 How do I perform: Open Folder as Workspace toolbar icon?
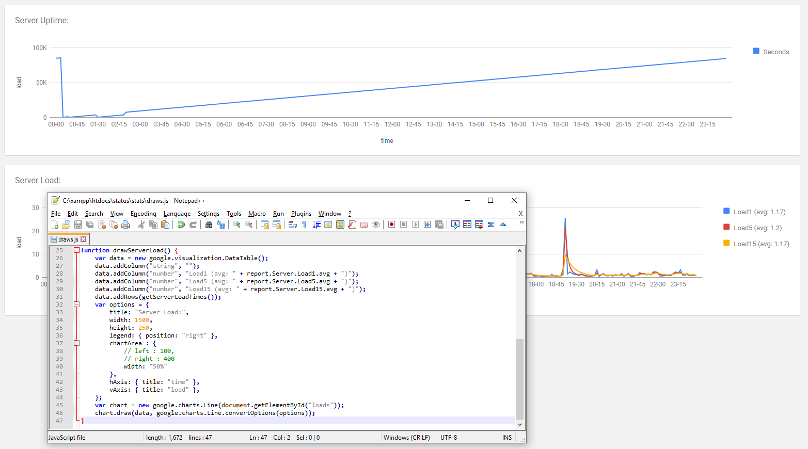pyautogui.click(x=364, y=224)
